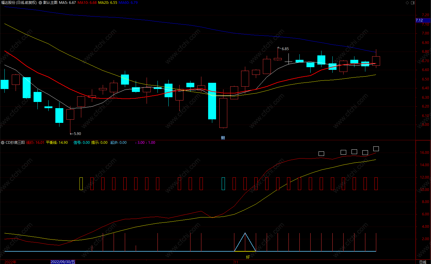Screen dimensions: 431x264
Task: Open the dropdown arrow beside 默认主图
Action: click(40, 3)
